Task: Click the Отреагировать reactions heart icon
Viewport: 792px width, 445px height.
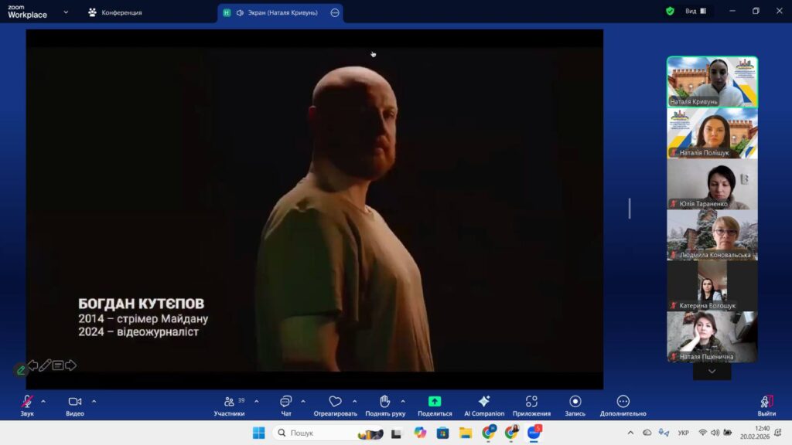Action: pos(335,402)
